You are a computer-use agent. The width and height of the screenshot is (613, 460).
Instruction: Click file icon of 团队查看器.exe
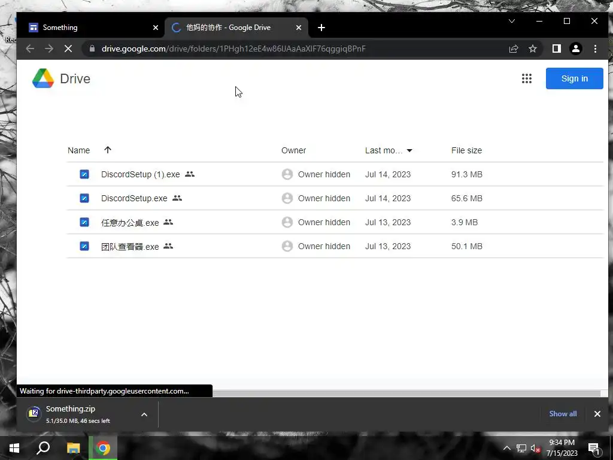point(84,246)
